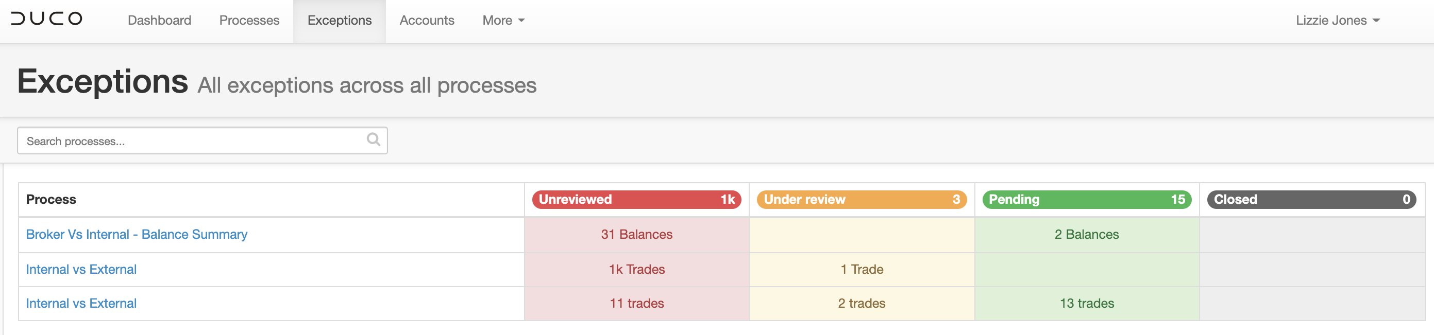Navigate to the Accounts tab
The width and height of the screenshot is (1434, 335).
click(427, 21)
